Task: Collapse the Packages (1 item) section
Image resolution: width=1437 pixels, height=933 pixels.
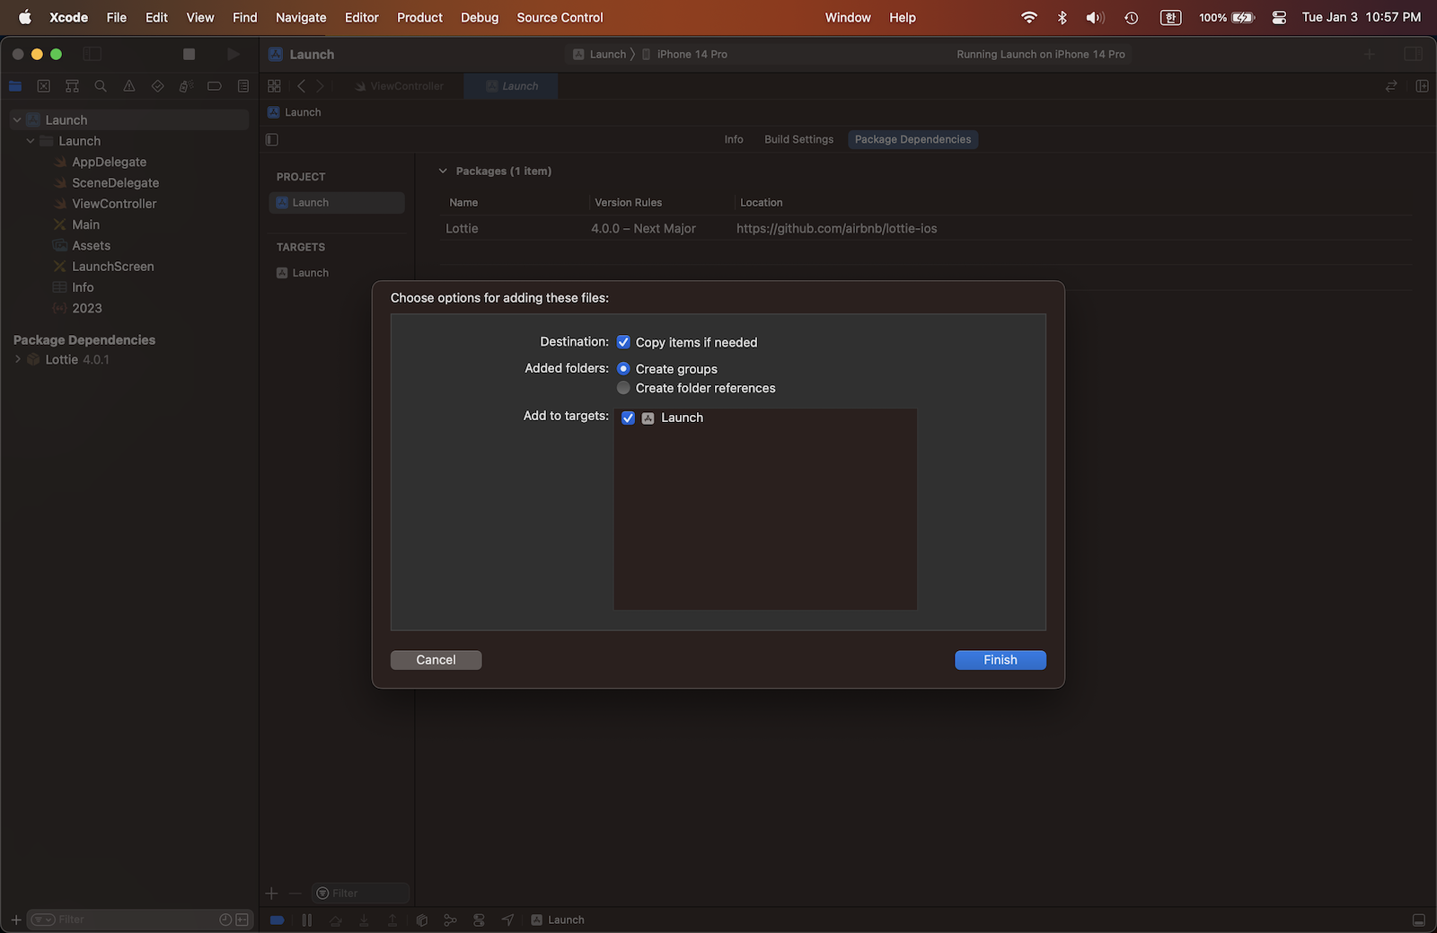Action: [443, 171]
